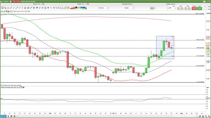Select the second rectangle drawing tool
The height and width of the screenshot is (118, 211).
60,8
